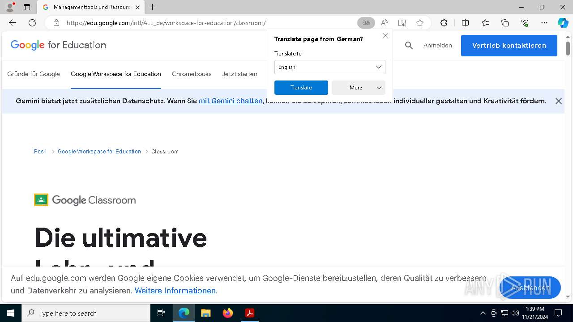Click Ausblenden cookie button
This screenshot has width=573, height=322.
[x=530, y=288]
